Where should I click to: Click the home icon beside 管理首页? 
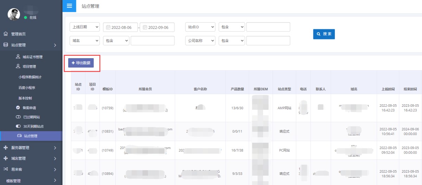pos(6,34)
